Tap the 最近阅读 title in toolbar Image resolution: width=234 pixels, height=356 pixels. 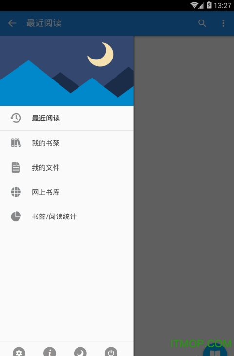pyautogui.click(x=44, y=23)
